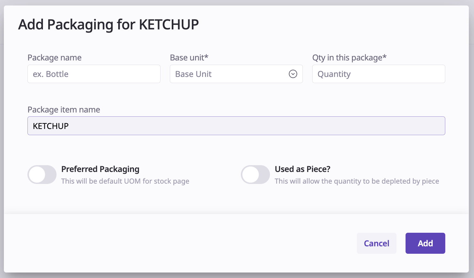The height and width of the screenshot is (278, 474).
Task: Click the empty dialog footer left of Cancel
Action: pyautogui.click(x=178, y=243)
